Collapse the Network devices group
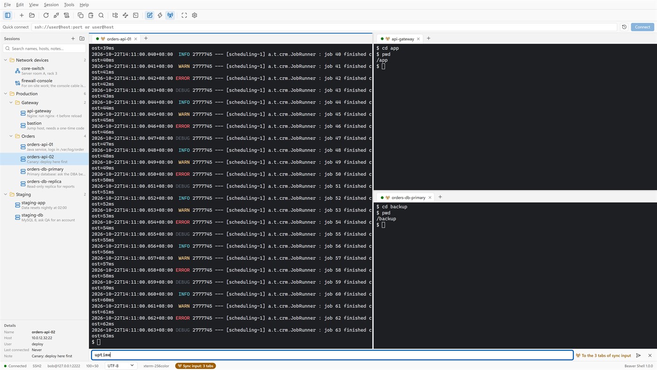Image resolution: width=657 pixels, height=370 pixels. coord(6,60)
